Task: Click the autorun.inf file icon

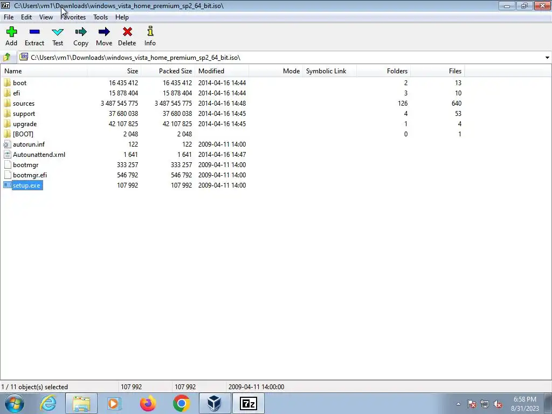Action: pos(7,144)
